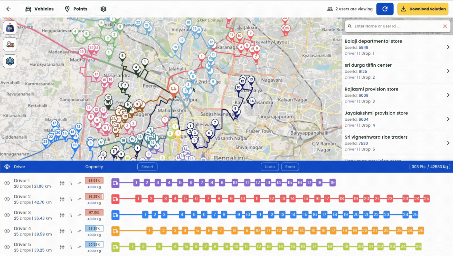453x256 pixels.
Task: Select the polygon cluster map icon
Action: click(x=10, y=61)
